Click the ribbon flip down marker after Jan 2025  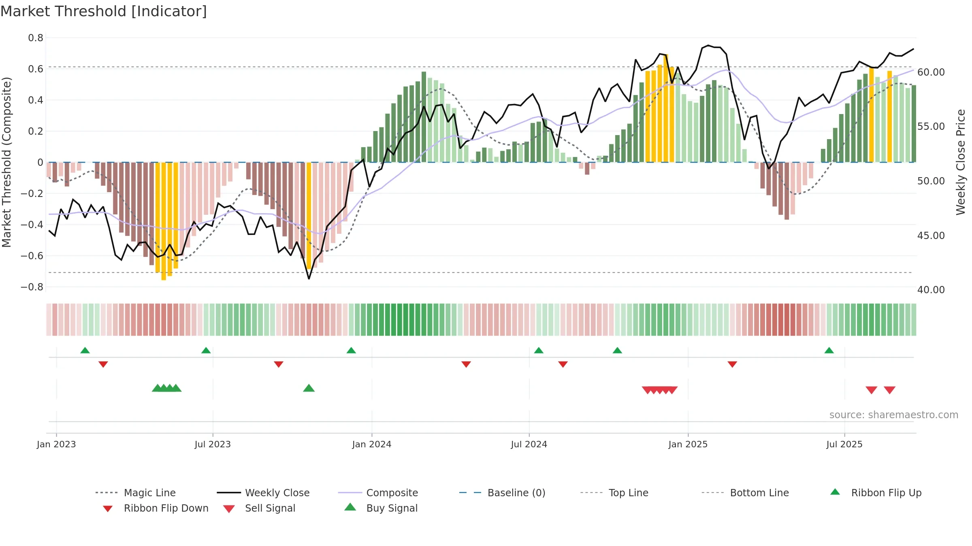(732, 364)
